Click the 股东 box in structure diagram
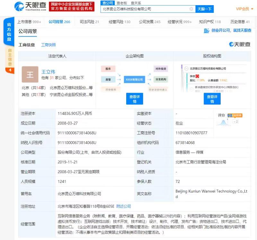Image resolution: width=257 pixels, height=240 pixels. (108, 69)
